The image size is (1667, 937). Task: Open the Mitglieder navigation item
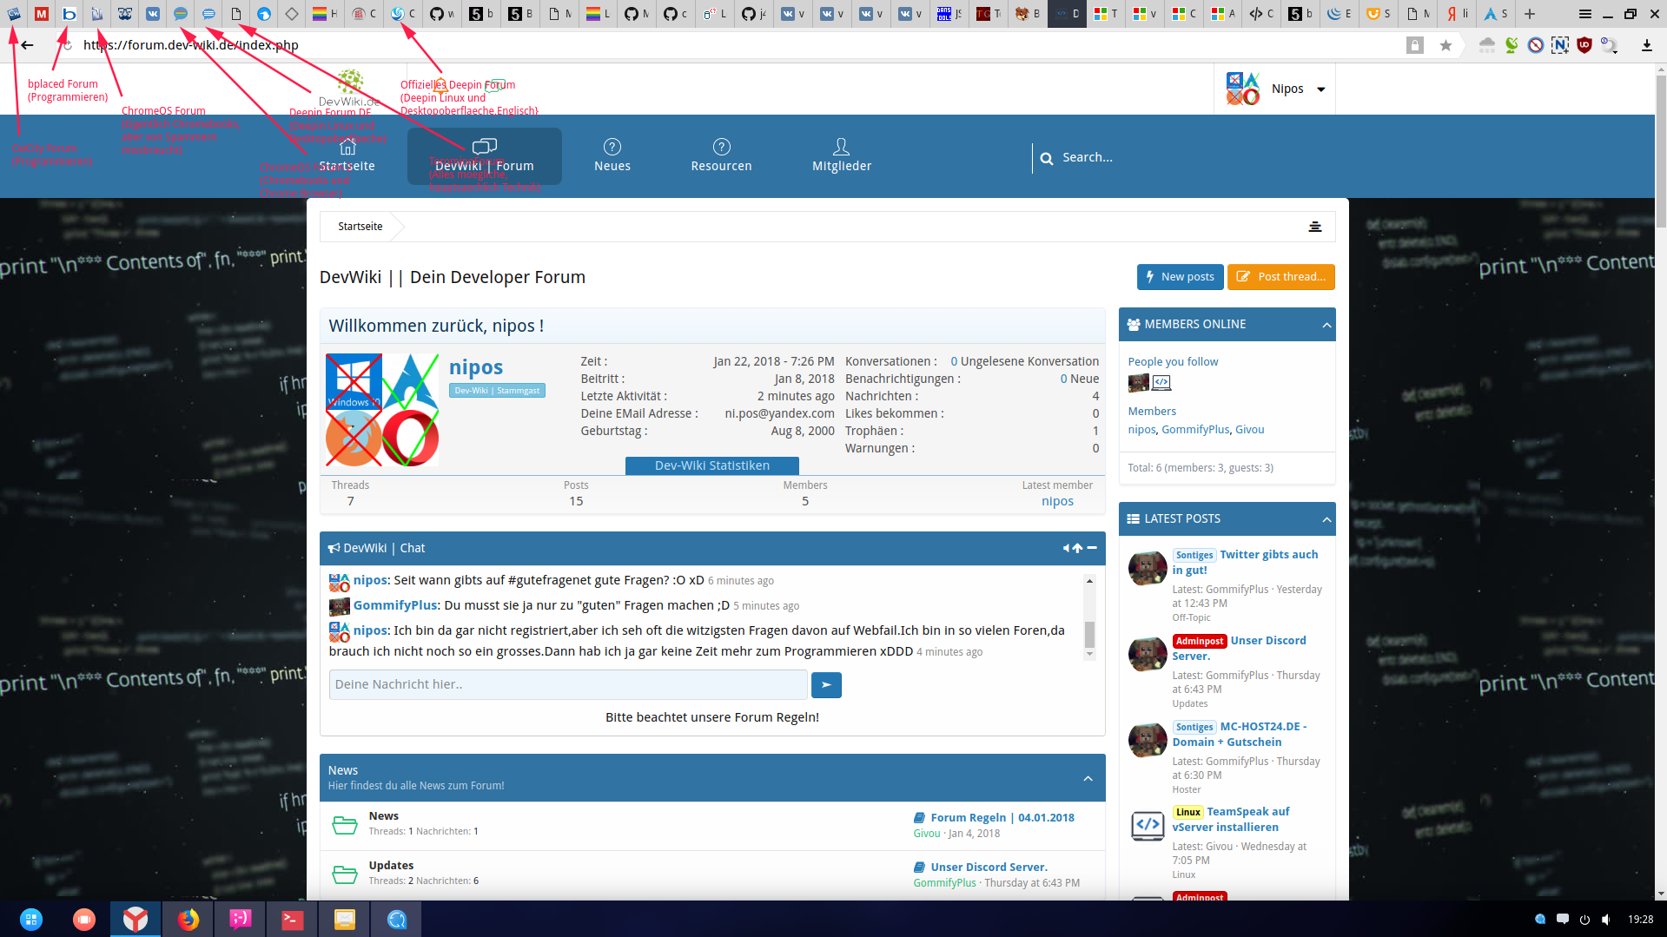tap(841, 156)
